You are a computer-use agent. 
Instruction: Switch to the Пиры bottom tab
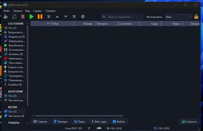(x=79, y=122)
